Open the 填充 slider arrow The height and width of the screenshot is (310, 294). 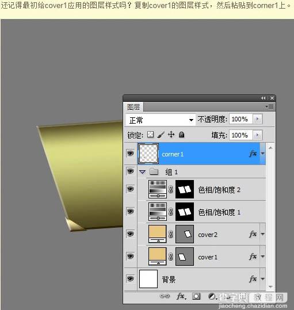(258, 135)
